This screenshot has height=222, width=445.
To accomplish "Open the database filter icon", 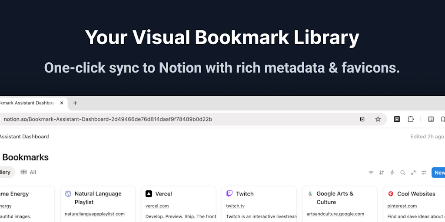I will point(371,173).
